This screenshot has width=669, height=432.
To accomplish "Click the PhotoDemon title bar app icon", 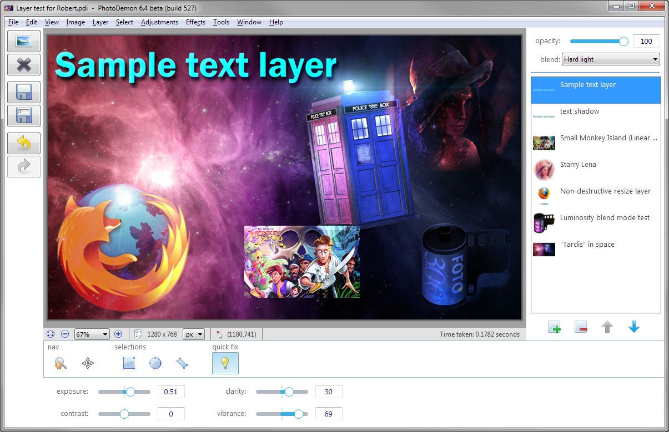I will 9,8.
